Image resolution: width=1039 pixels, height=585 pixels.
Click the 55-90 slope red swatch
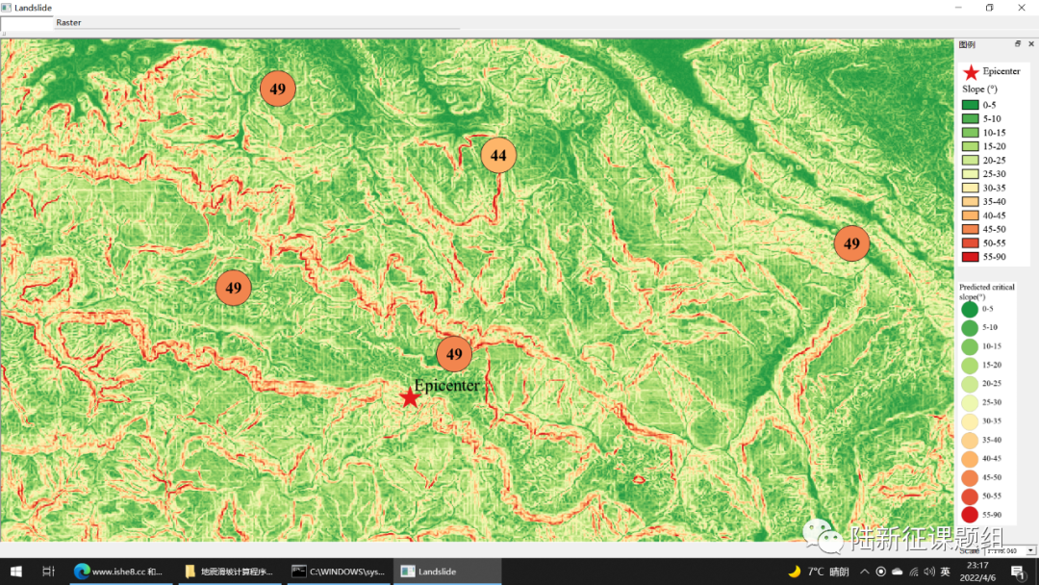970,257
